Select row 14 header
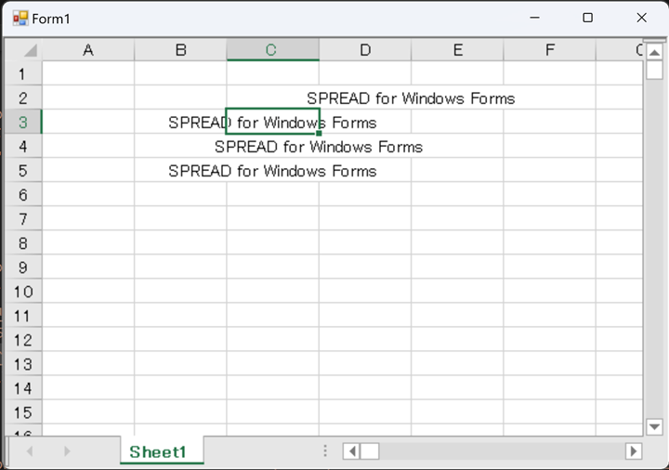The width and height of the screenshot is (669, 470). [x=23, y=388]
